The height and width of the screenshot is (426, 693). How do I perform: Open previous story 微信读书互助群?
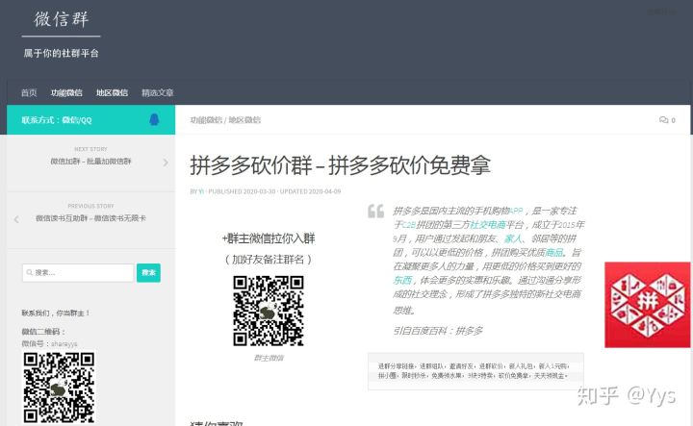(x=90, y=218)
